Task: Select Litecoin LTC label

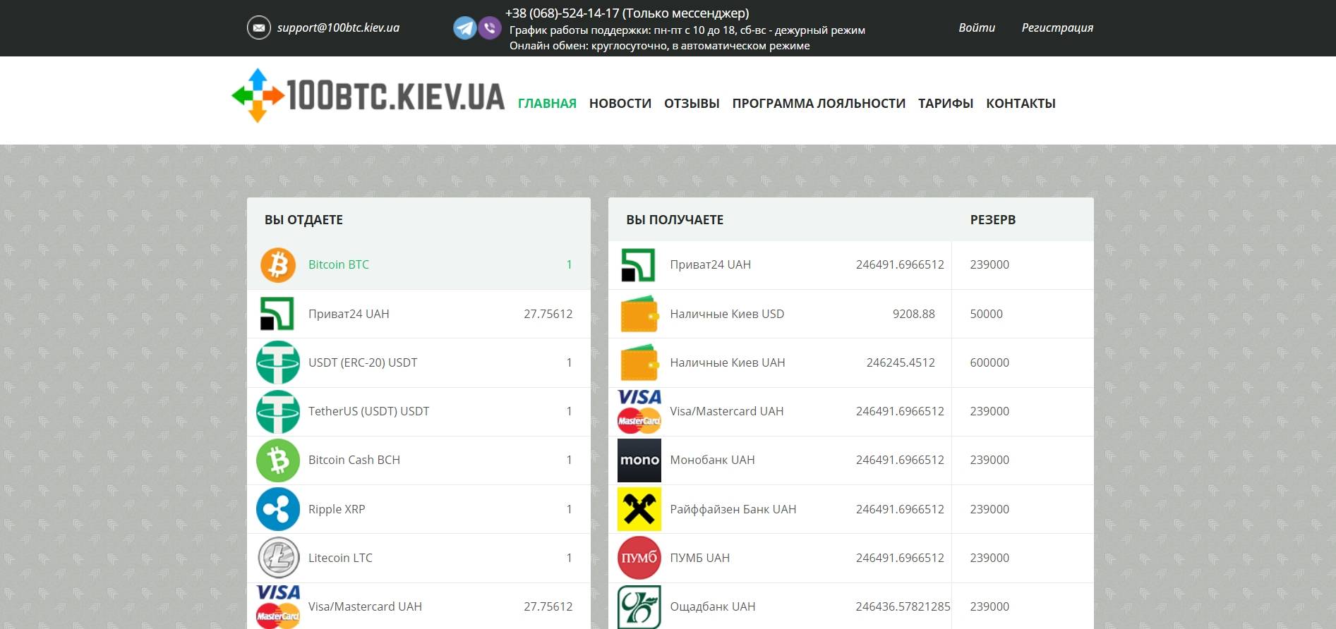Action: coord(340,558)
